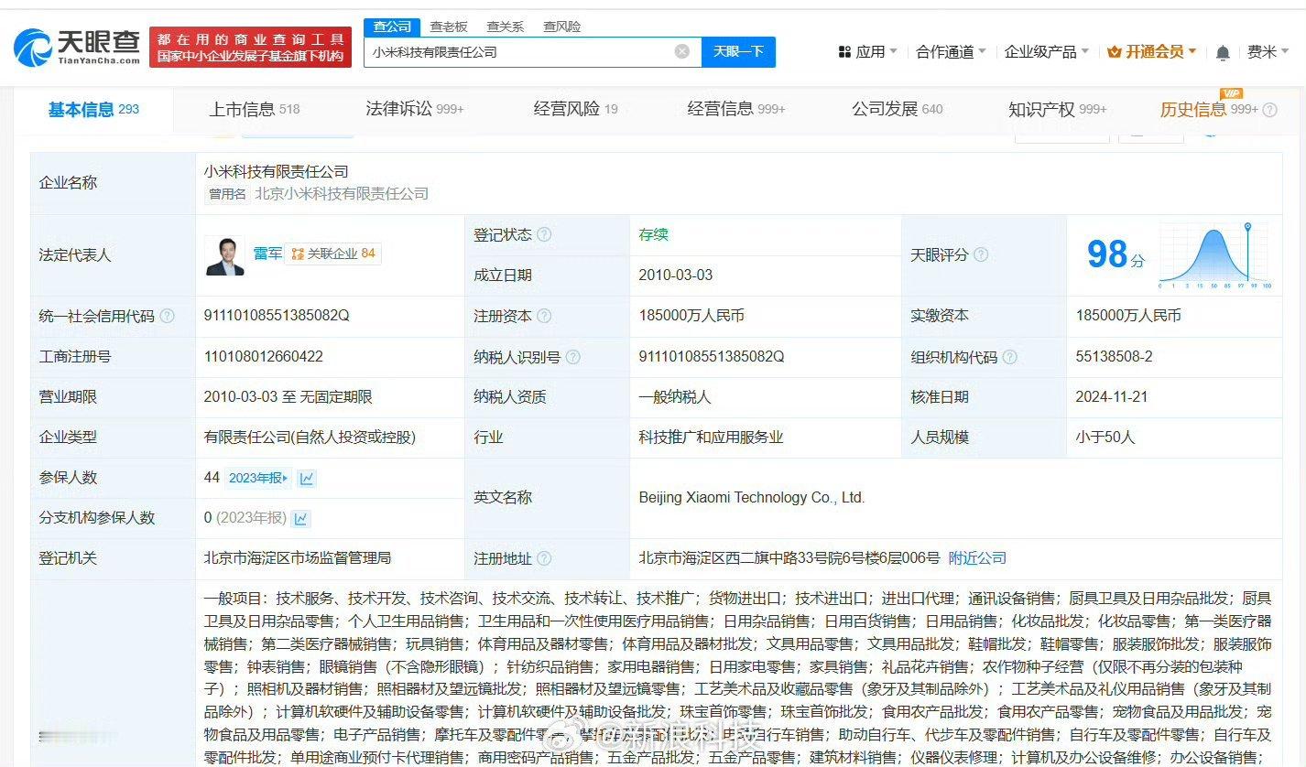Click the help icon next to 注册资本
Screen dimensions: 1306x767
point(544,316)
